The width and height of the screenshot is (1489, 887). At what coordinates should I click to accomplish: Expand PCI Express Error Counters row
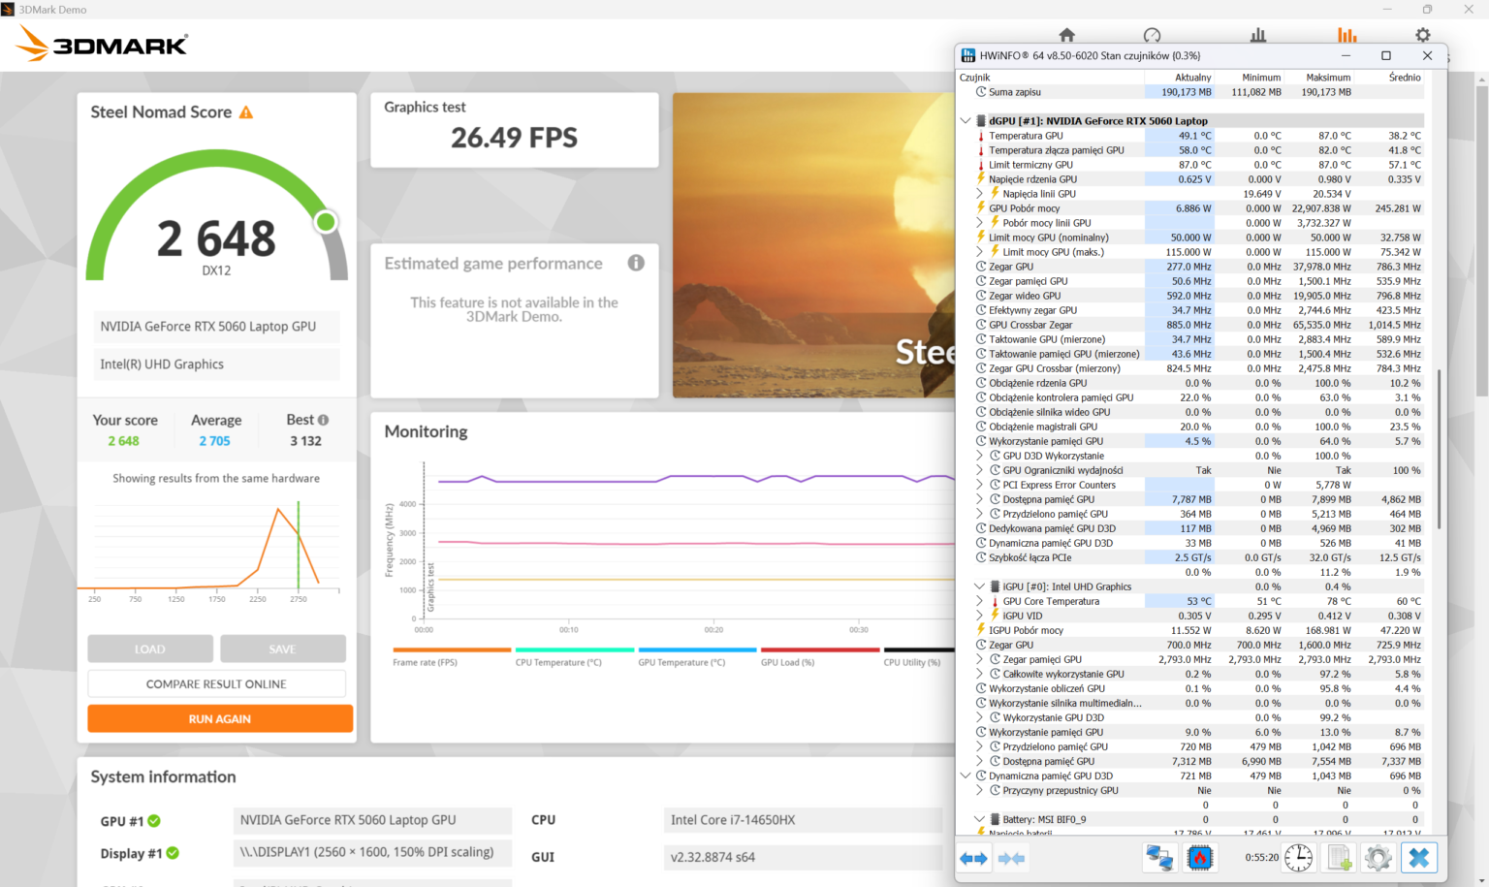pyautogui.click(x=980, y=485)
